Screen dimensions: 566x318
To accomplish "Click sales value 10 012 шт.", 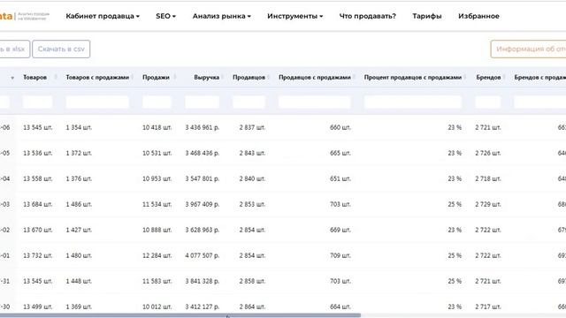I will tap(157, 307).
